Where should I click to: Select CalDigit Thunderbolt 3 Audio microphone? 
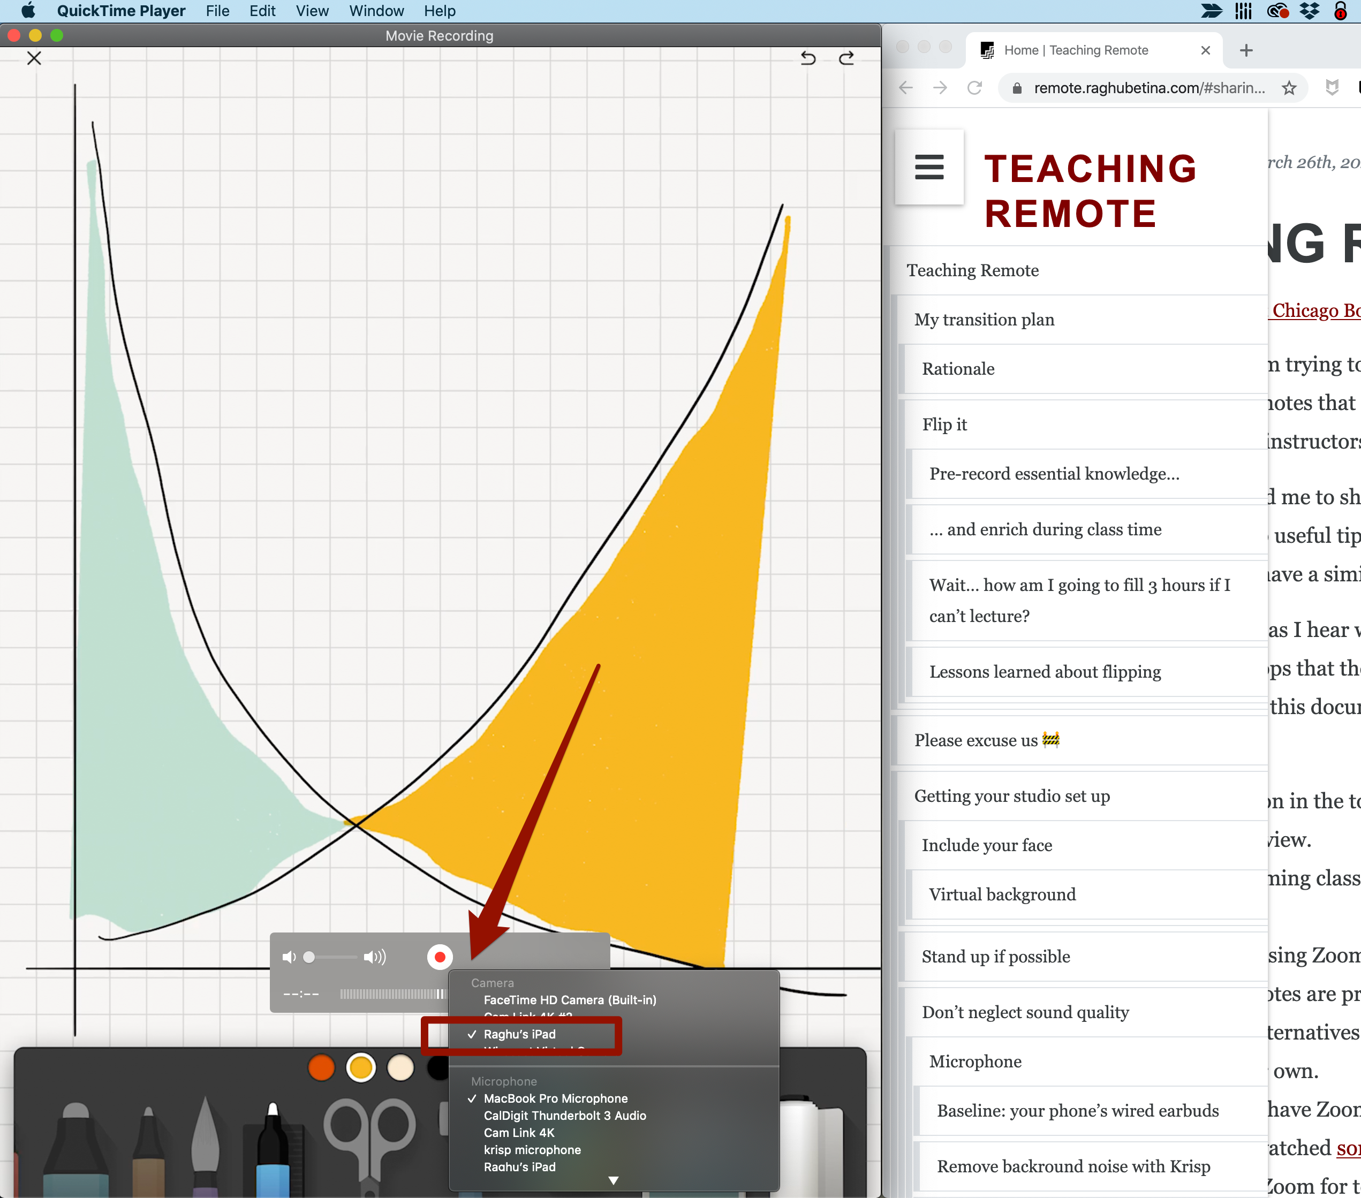point(565,1116)
